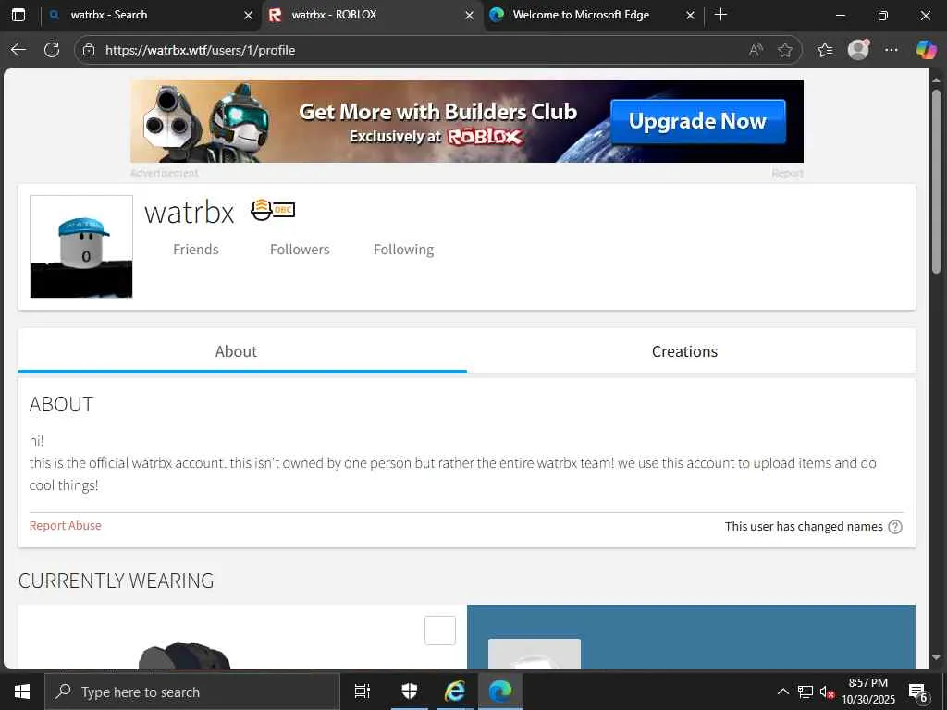Screen dimensions: 947x710
Task: Click the avatar 3D toggle square button
Action: (x=439, y=630)
